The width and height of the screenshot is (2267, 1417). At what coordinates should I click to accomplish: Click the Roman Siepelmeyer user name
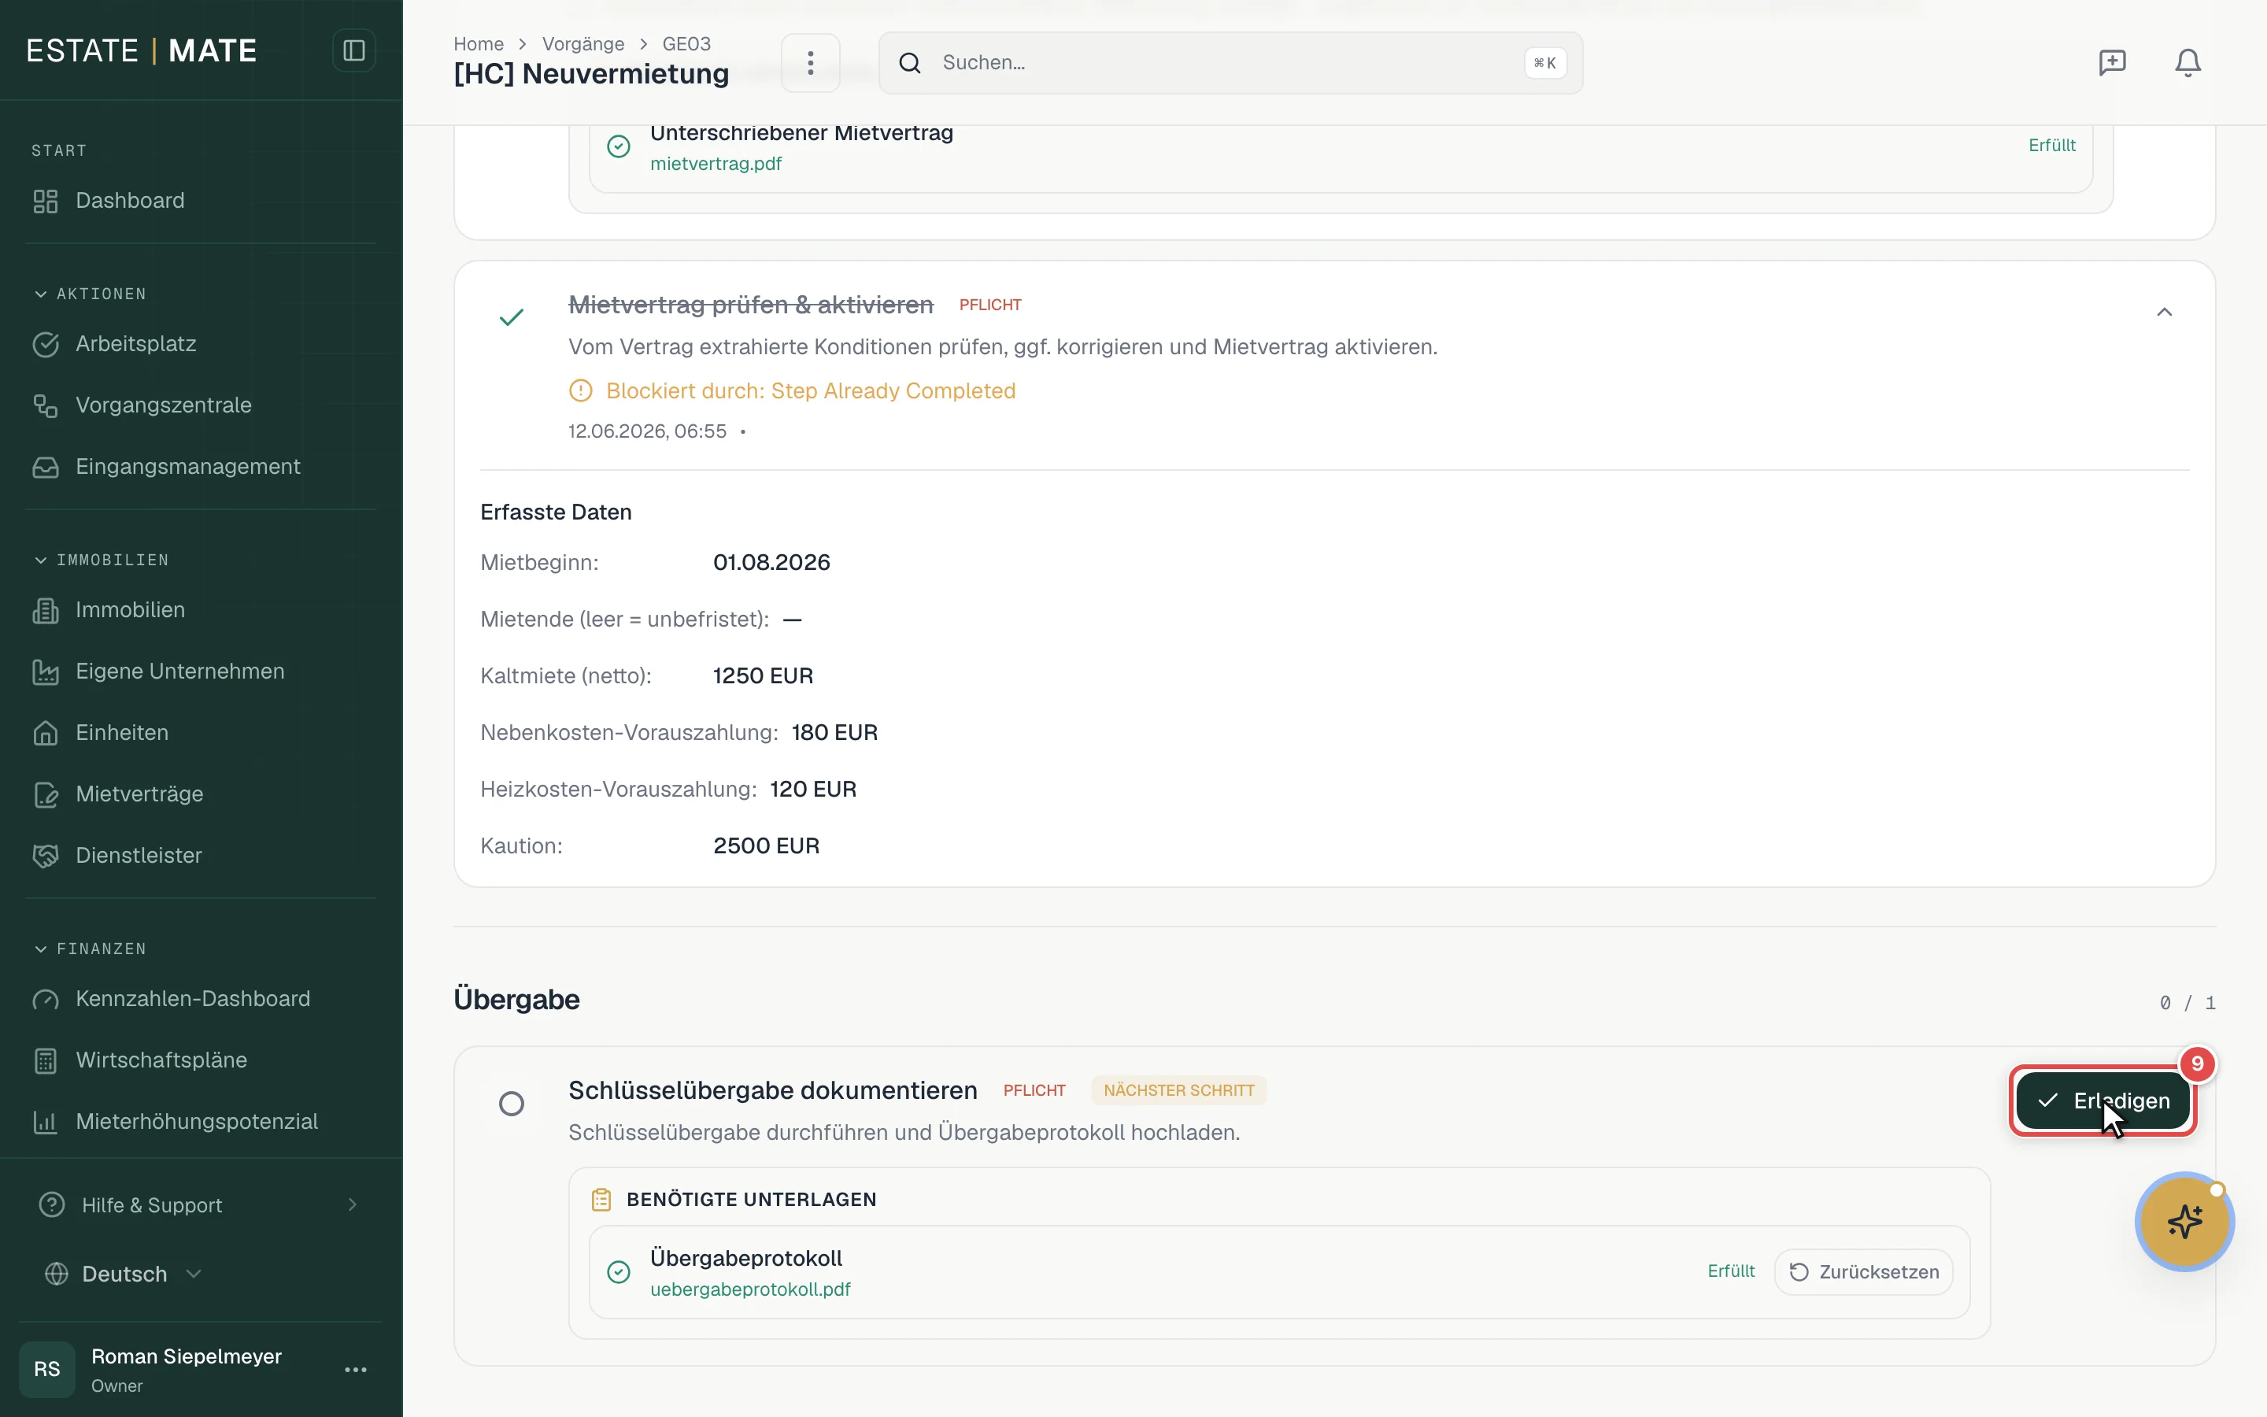[x=187, y=1356]
